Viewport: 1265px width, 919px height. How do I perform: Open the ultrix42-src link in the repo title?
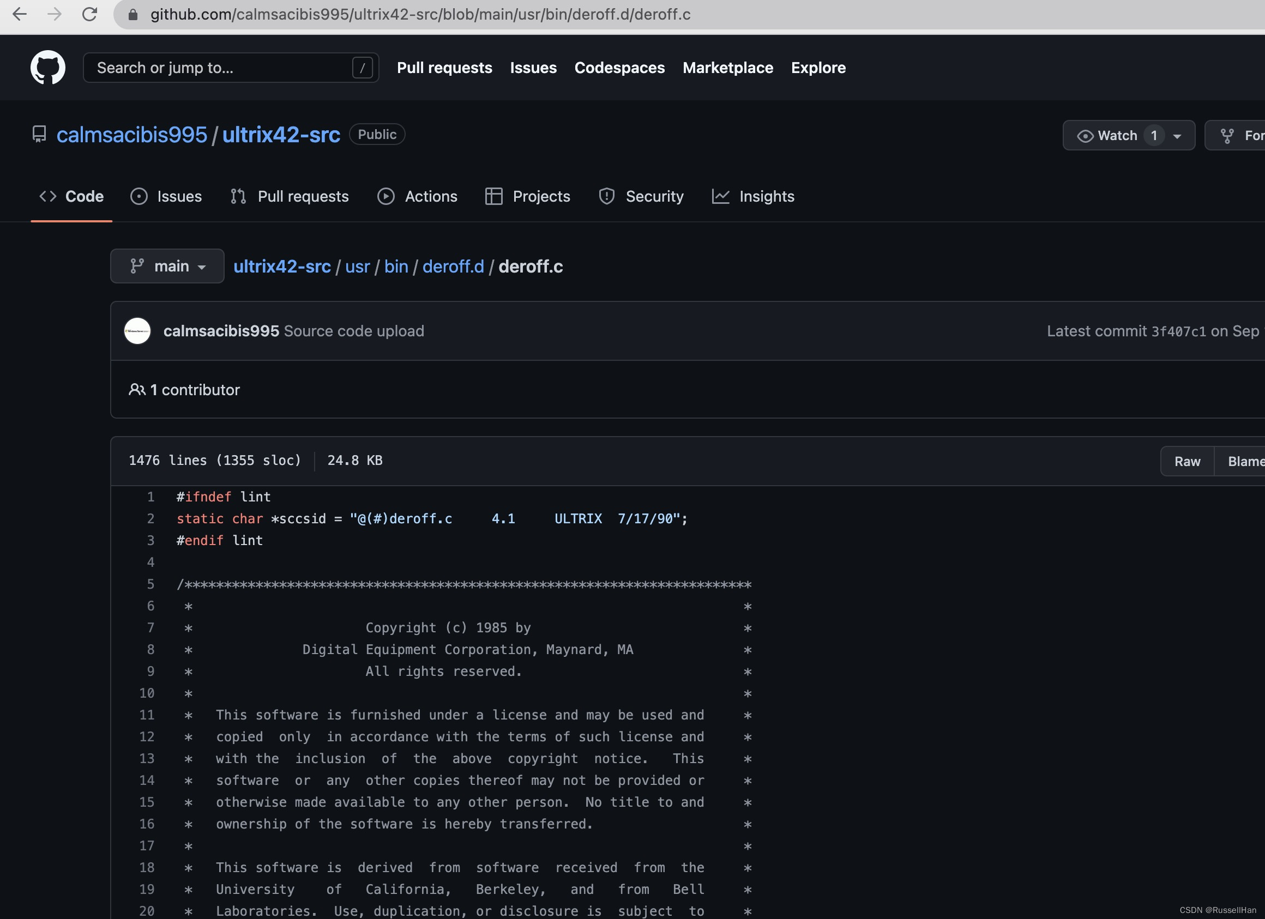click(281, 135)
